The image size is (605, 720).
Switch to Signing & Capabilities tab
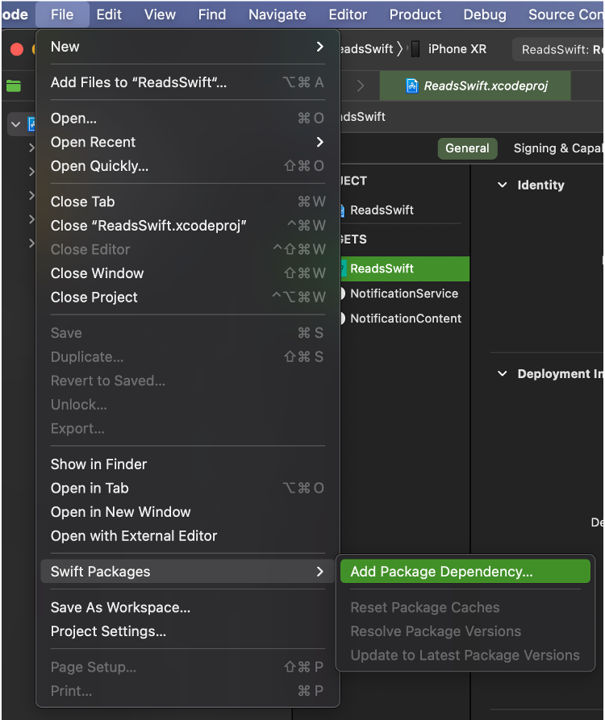tap(557, 148)
